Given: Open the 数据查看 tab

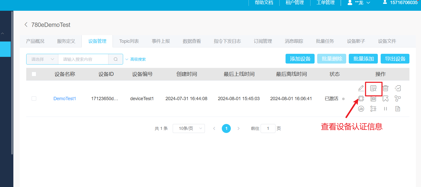Looking at the screenshot, I should click(192, 41).
